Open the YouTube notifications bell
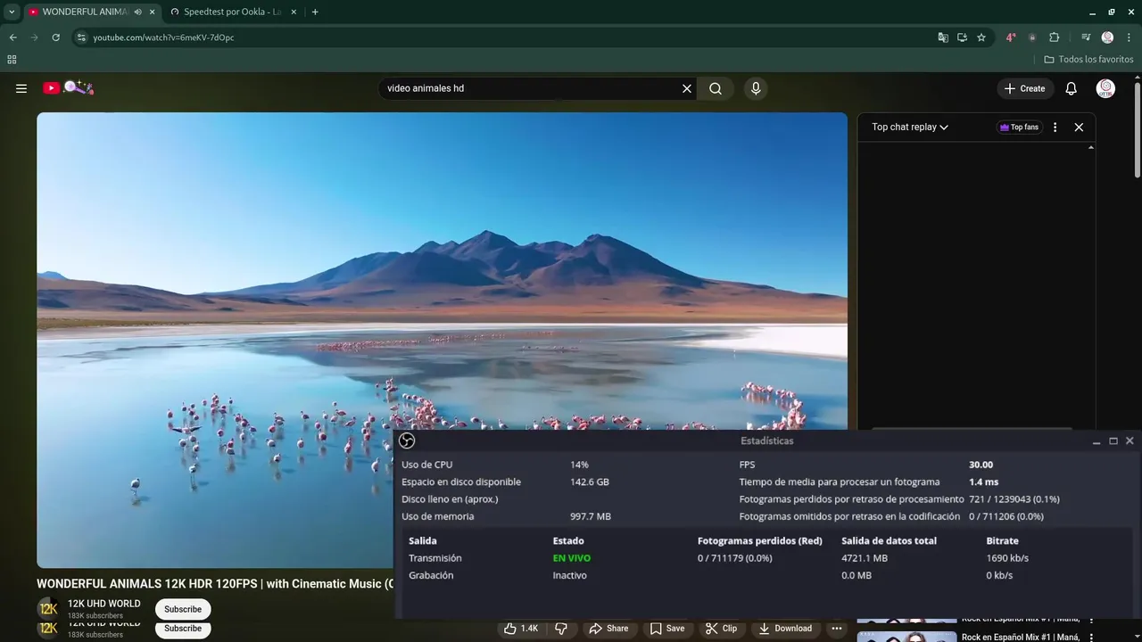The height and width of the screenshot is (642, 1142). [x=1072, y=88]
